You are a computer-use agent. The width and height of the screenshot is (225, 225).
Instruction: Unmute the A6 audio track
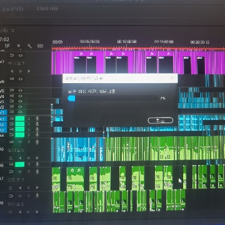20,164
